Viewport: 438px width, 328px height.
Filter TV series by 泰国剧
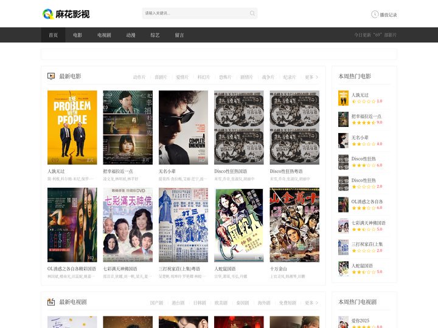243,302
